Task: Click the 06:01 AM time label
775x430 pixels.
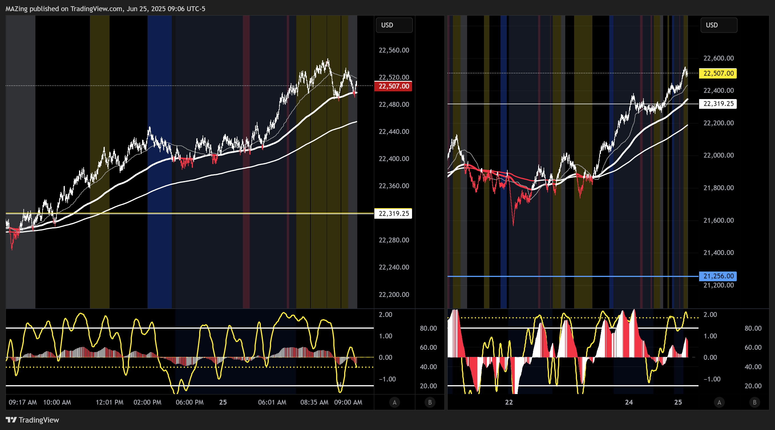Action: 272,402
